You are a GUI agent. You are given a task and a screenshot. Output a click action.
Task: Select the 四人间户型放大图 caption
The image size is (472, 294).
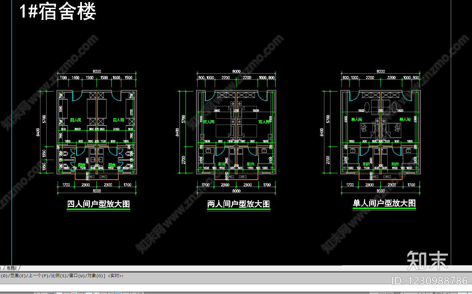pos(98,204)
